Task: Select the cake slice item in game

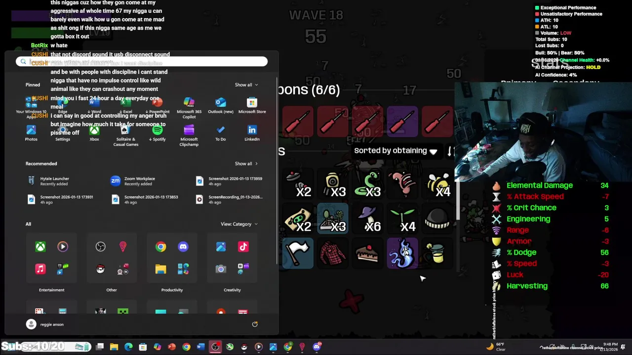Action: pyautogui.click(x=367, y=253)
